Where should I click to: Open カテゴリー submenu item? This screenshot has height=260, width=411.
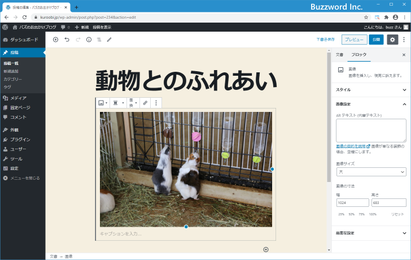(13, 79)
